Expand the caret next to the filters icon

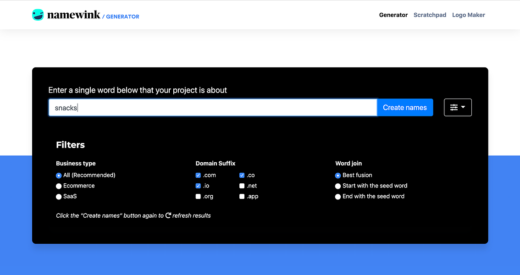coord(463,107)
